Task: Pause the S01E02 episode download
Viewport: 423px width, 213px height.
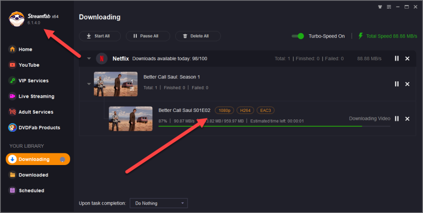Action: point(397,118)
